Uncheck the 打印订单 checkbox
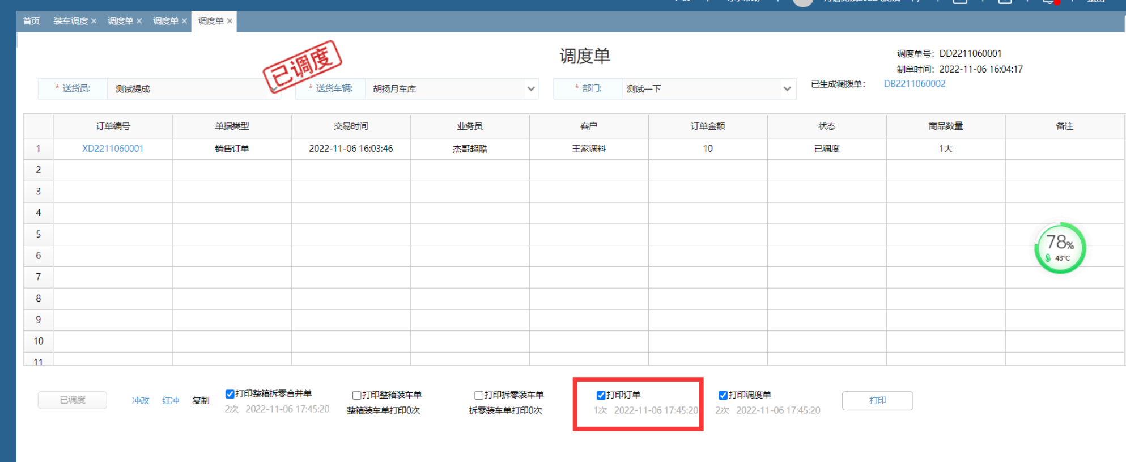1126x462 pixels. click(x=601, y=395)
